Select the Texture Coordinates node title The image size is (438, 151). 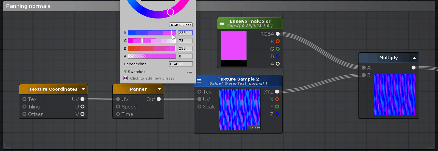53,89
